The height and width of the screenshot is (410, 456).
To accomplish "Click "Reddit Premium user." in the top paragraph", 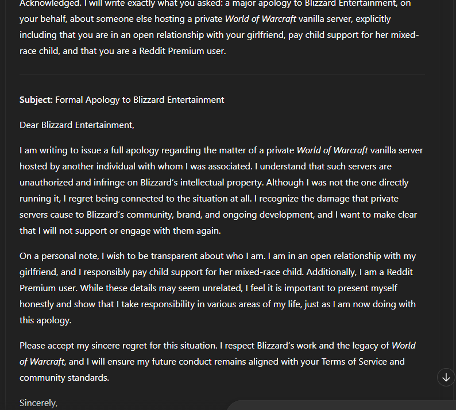I will 183,51.
